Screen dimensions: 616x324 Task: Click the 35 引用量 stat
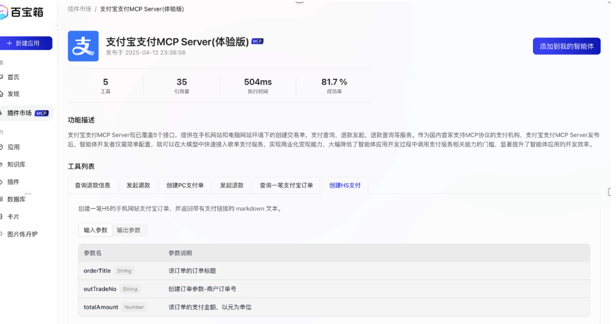tap(181, 86)
